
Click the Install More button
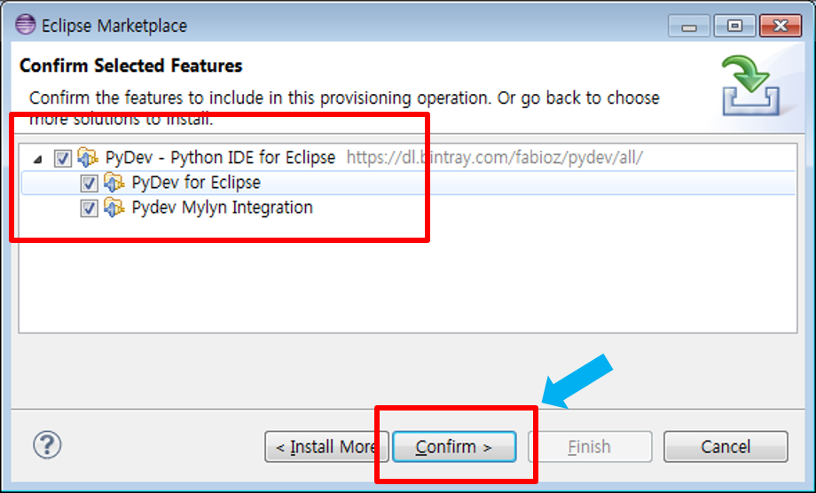pos(326,447)
